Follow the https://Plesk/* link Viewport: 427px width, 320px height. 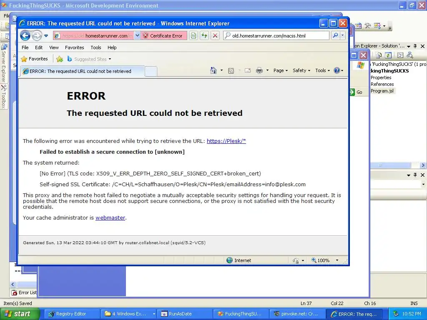pyautogui.click(x=226, y=141)
